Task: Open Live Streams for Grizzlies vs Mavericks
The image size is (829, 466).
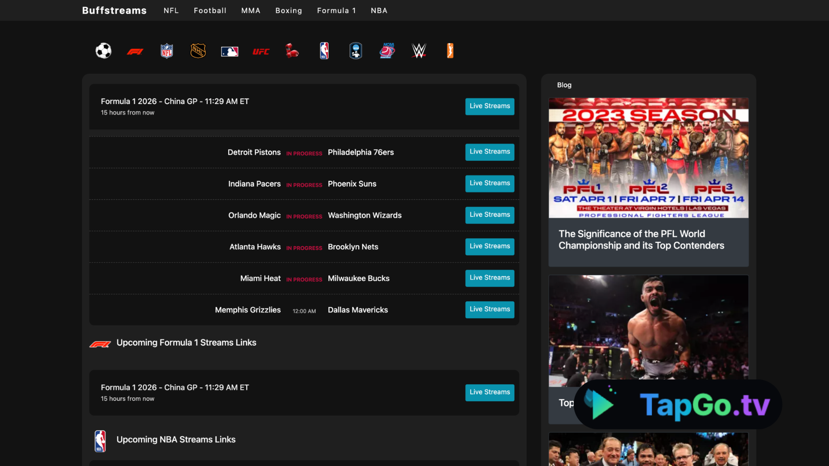Action: tap(489, 309)
